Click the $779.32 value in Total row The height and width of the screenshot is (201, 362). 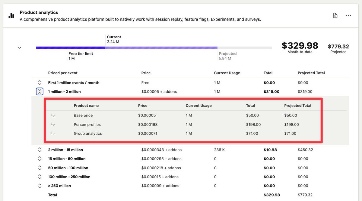(305, 195)
